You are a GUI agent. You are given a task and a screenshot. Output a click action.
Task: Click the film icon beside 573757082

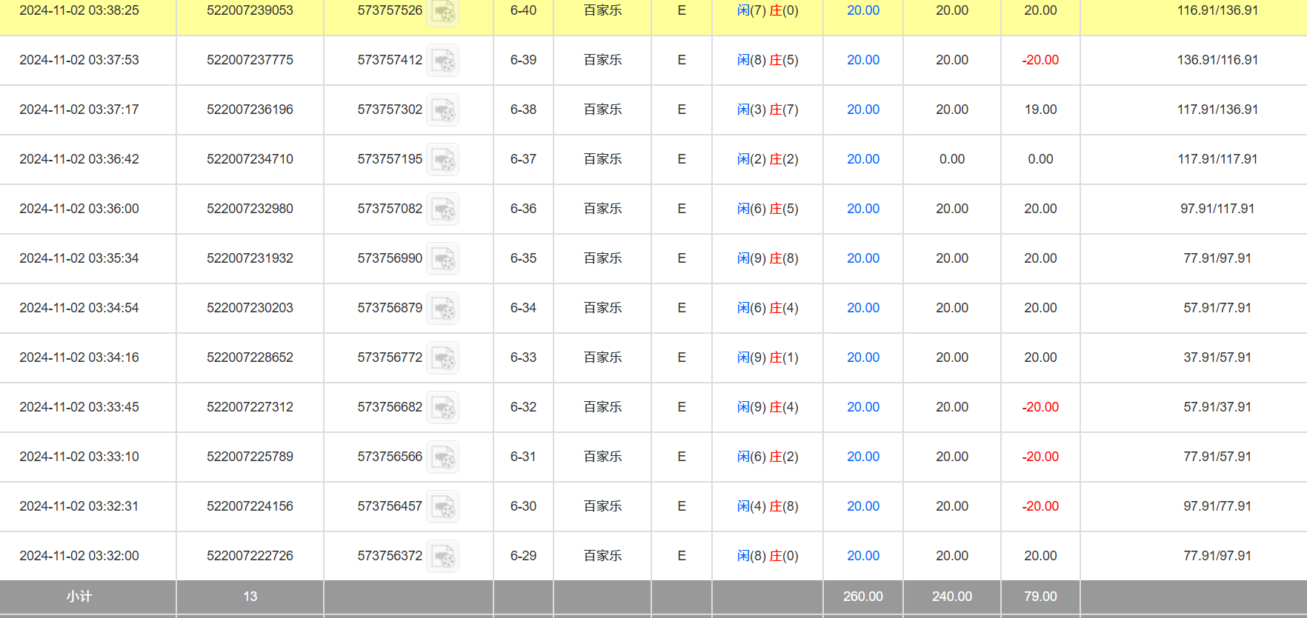[443, 209]
